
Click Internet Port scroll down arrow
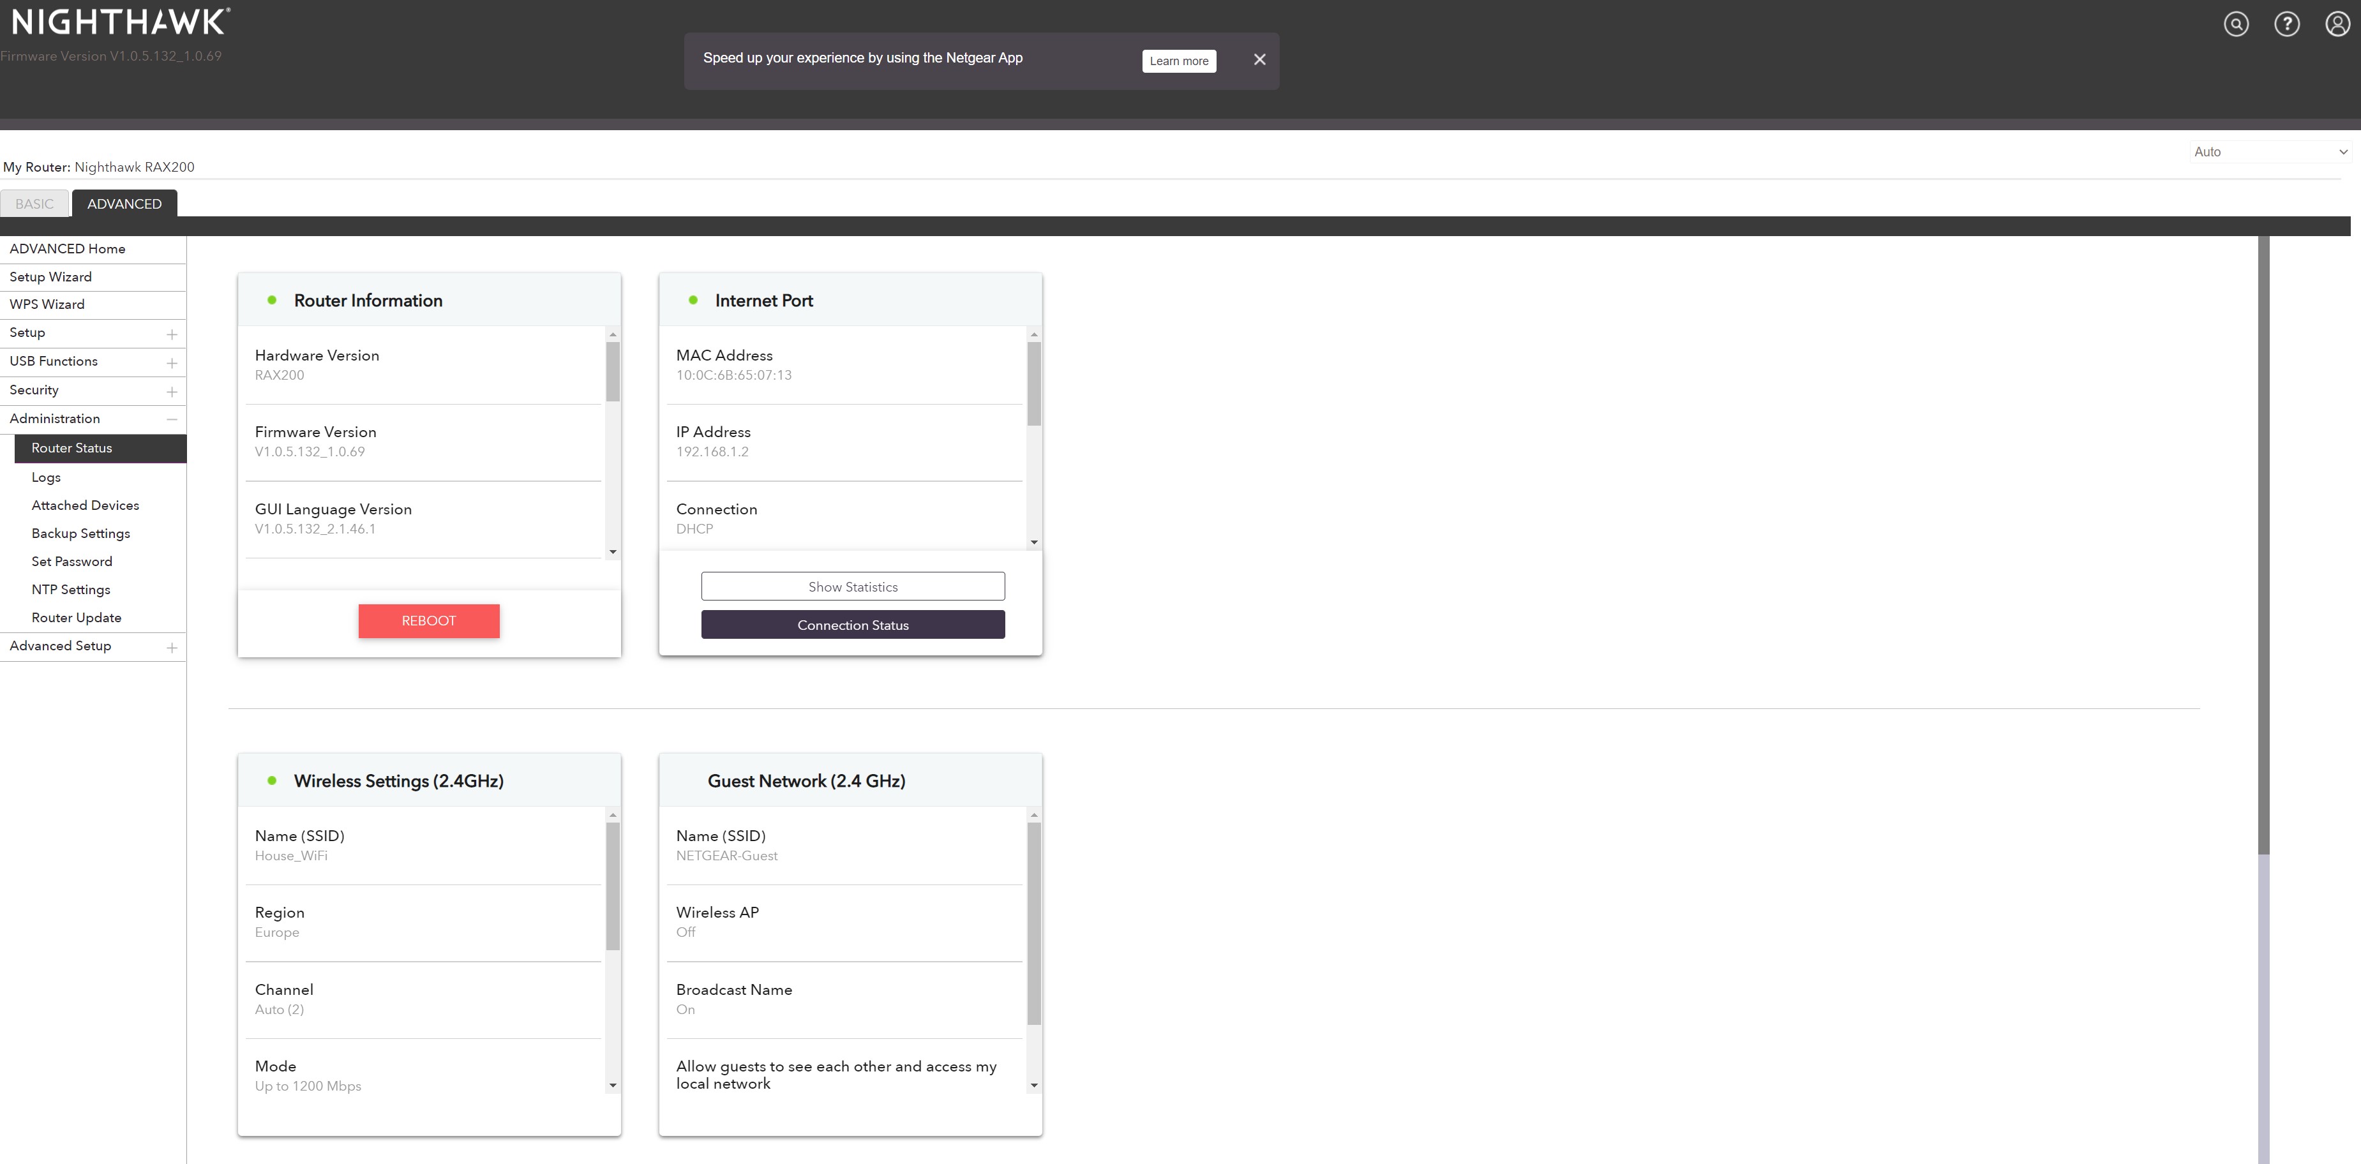(x=1034, y=542)
